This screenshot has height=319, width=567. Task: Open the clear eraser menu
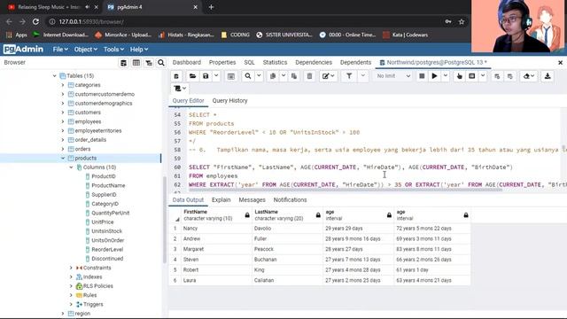click(x=529, y=76)
